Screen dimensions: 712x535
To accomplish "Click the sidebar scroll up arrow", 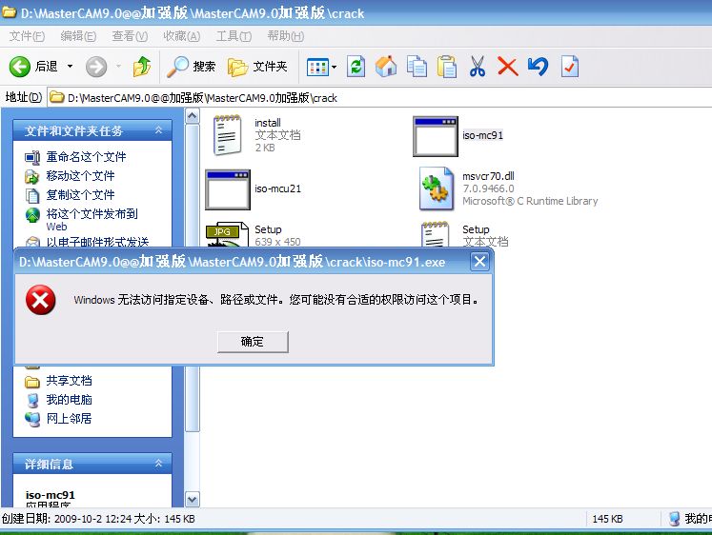I will tap(193, 116).
